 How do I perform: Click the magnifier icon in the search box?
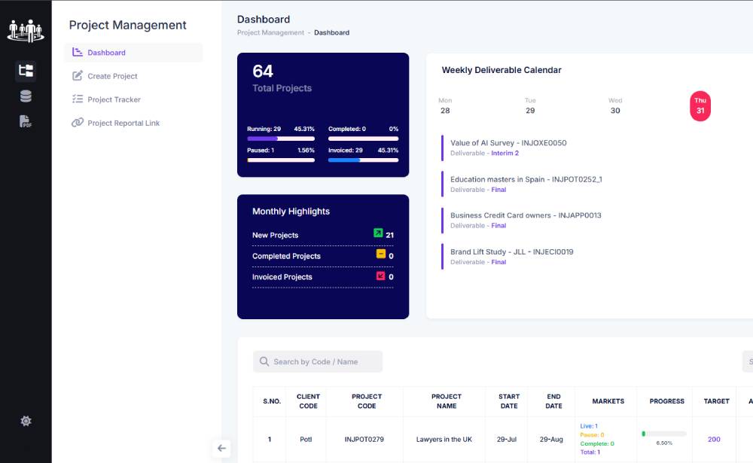click(x=264, y=361)
